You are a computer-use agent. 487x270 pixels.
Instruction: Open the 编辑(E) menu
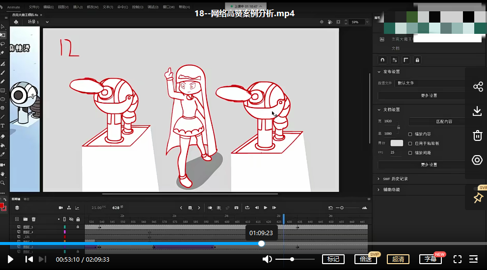(x=49, y=7)
